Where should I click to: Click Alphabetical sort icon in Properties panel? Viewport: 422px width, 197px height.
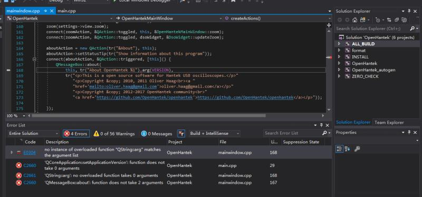pos(348,149)
